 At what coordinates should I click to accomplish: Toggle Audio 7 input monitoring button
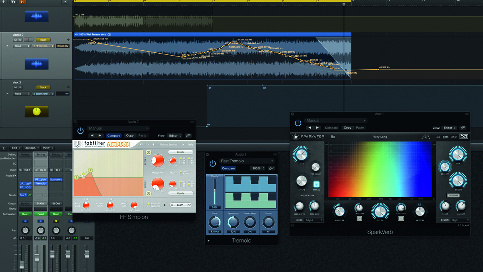tap(31, 40)
